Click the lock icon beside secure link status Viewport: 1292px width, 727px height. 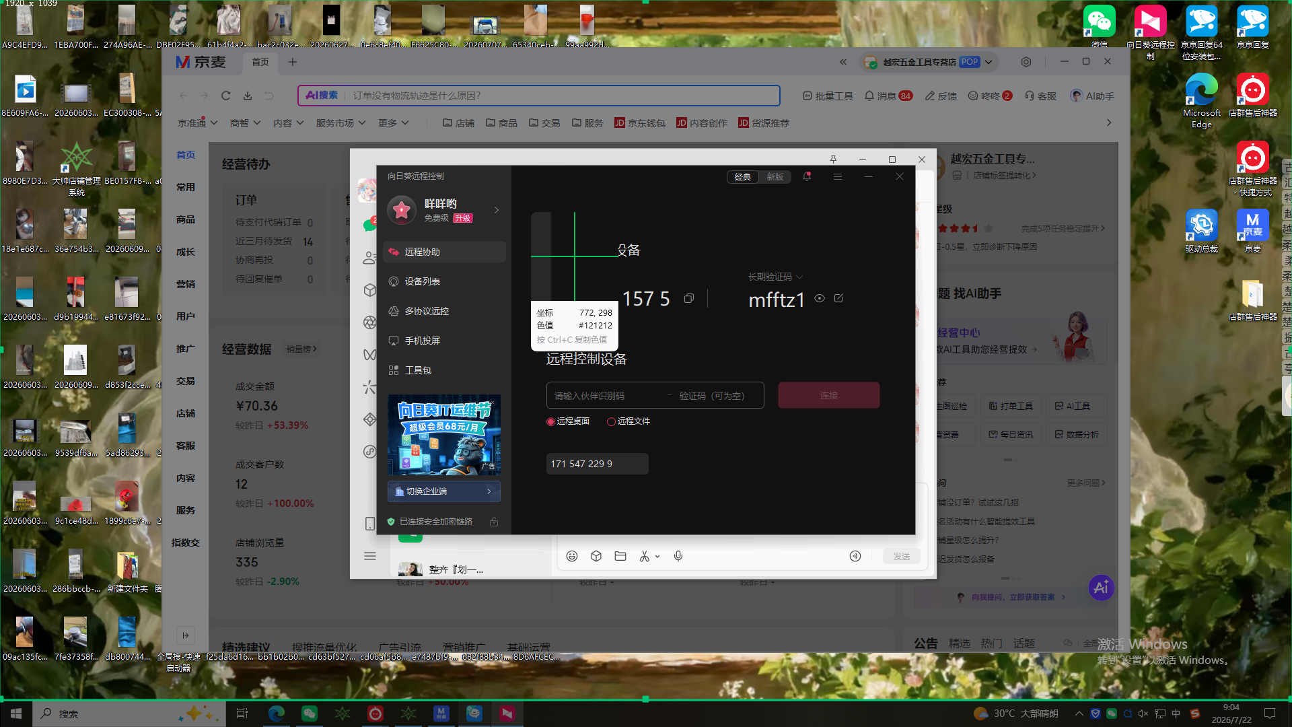pos(494,522)
